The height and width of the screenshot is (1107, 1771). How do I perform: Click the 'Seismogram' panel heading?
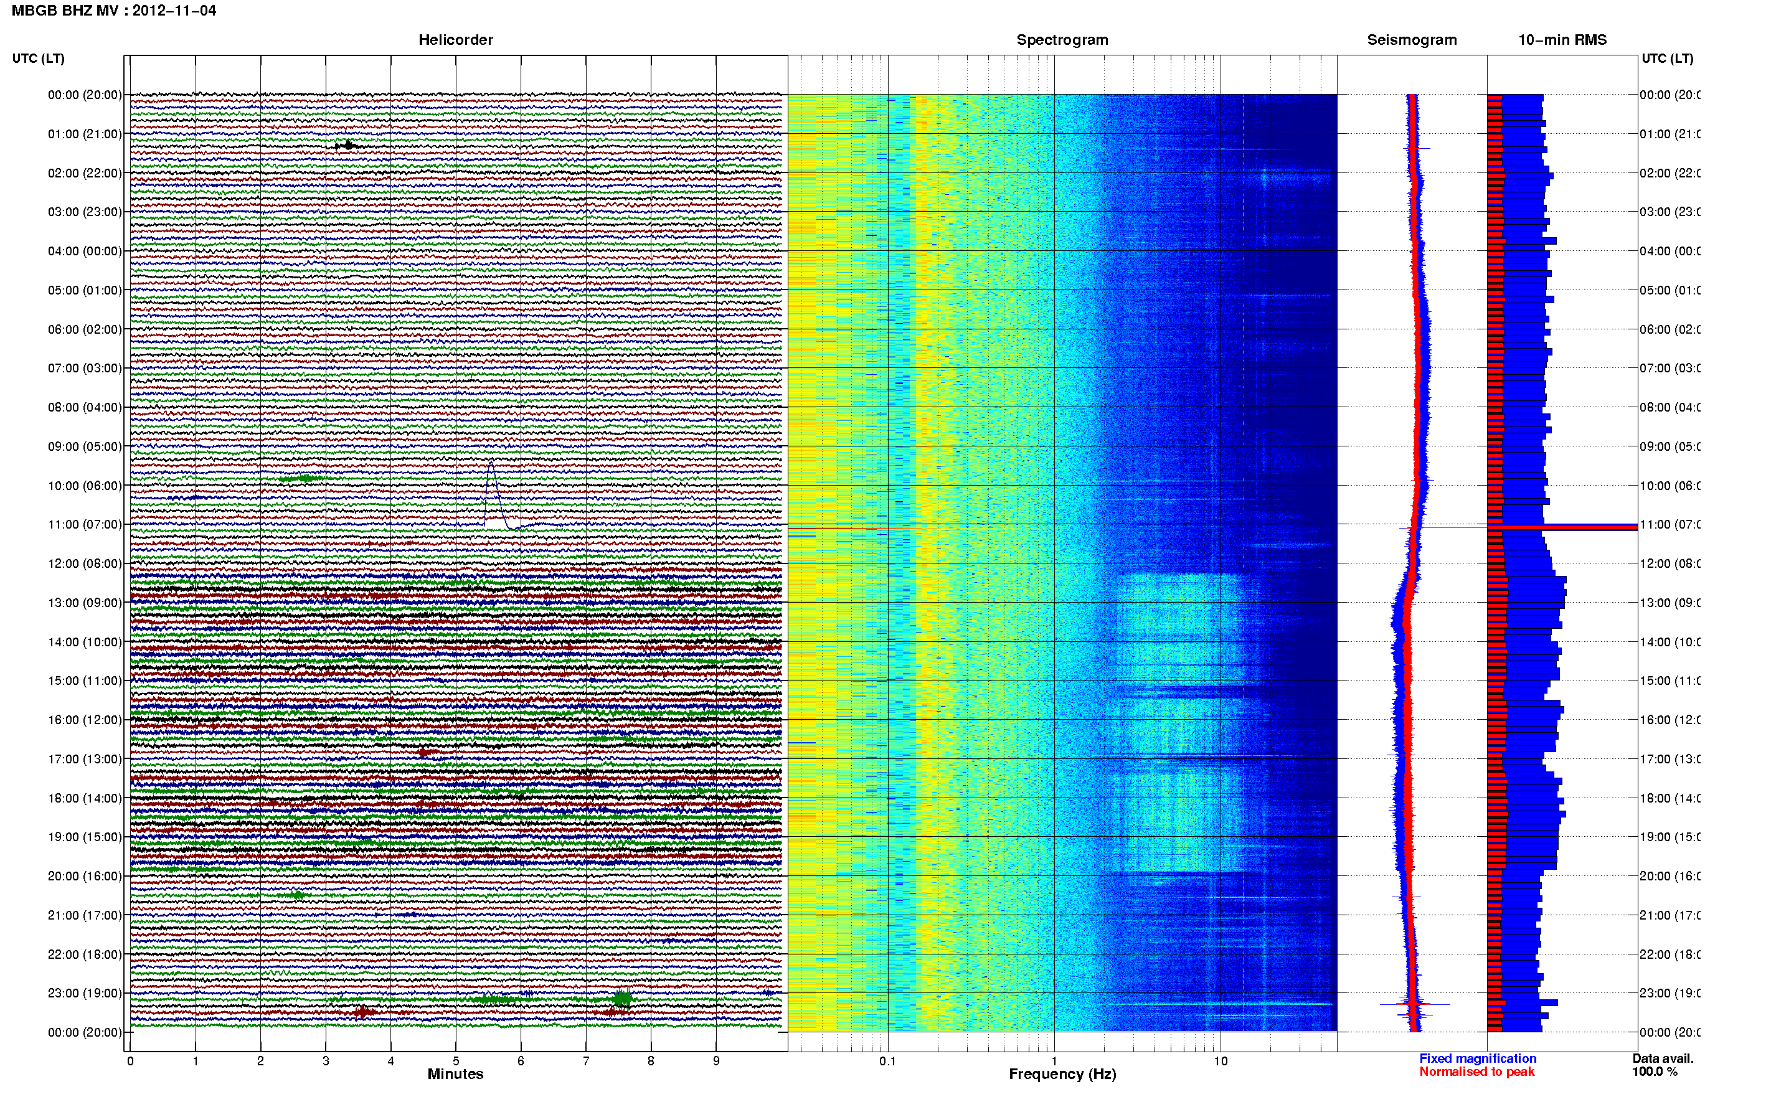click(x=1412, y=40)
